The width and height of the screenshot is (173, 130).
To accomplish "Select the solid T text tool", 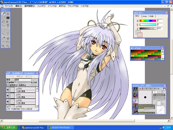I will click(8, 26).
